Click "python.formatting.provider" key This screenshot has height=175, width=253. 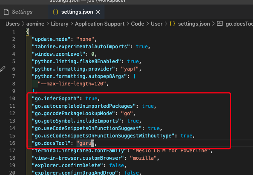(73, 69)
